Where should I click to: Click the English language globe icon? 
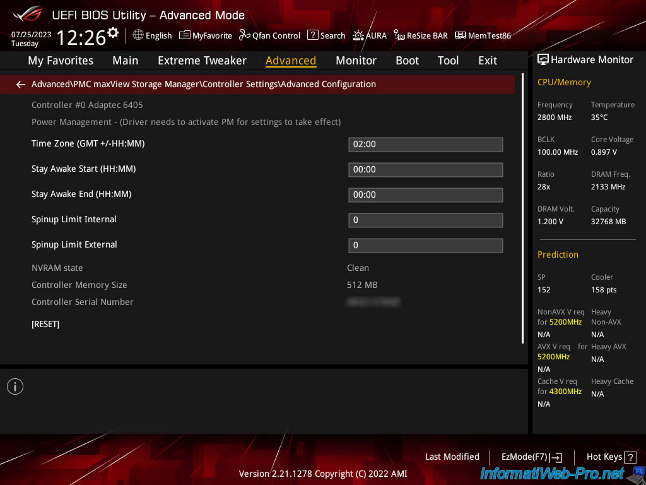click(138, 35)
